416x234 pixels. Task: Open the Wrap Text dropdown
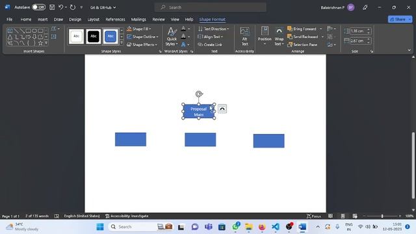[279, 36]
